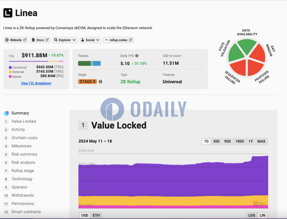
Task: Jump to Onchain costs section
Action: 24,138
